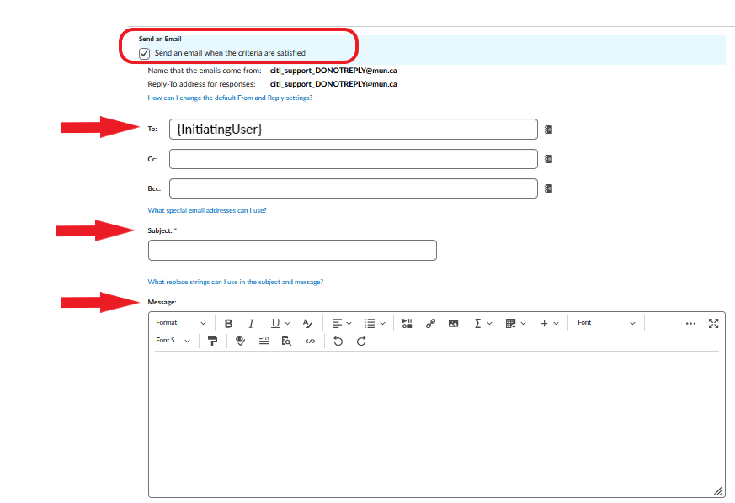
Task: Click the To field with {InitiatingUser}
Action: click(354, 130)
